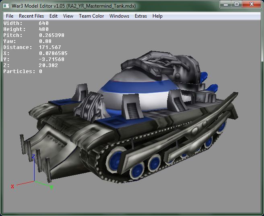This screenshot has width=264, height=216.
Task: Maximize the War3 Model Editor window
Action: (x=237, y=4)
